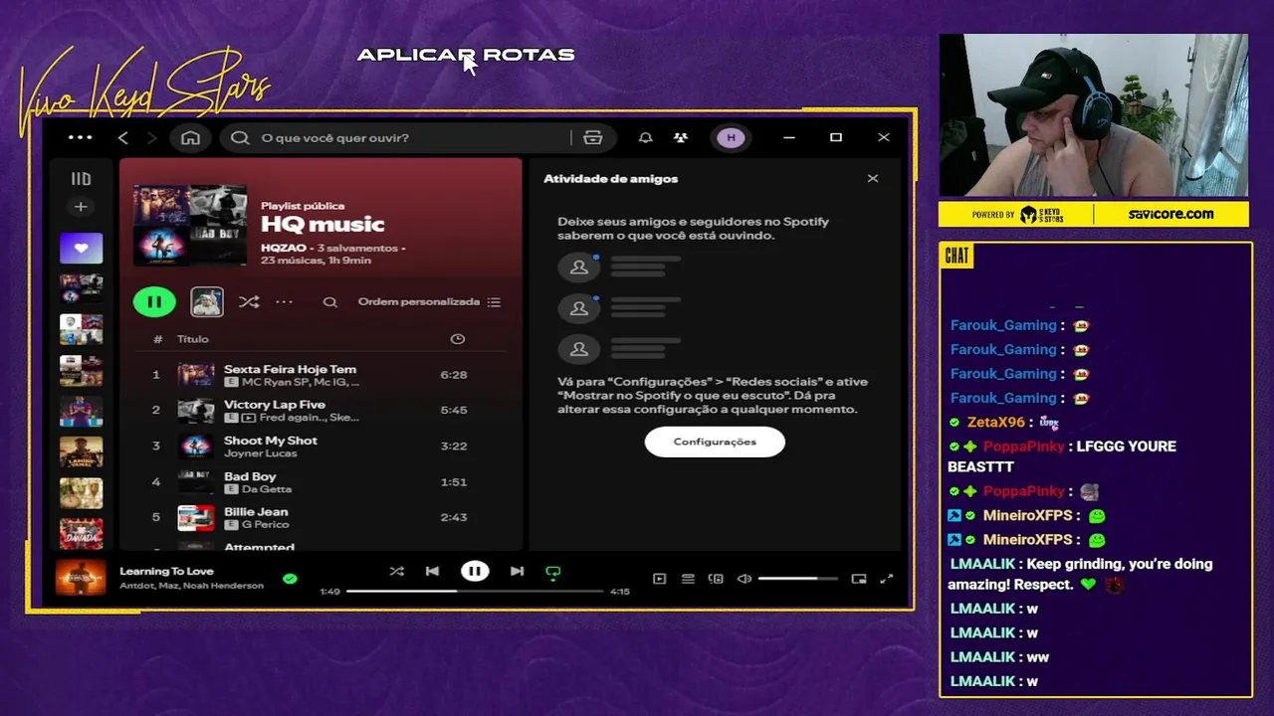Go forward with the right arrow
Viewport: 1274px width, 716px height.
(x=151, y=137)
